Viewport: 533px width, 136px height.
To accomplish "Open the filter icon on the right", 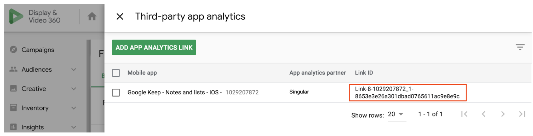I will coord(520,47).
